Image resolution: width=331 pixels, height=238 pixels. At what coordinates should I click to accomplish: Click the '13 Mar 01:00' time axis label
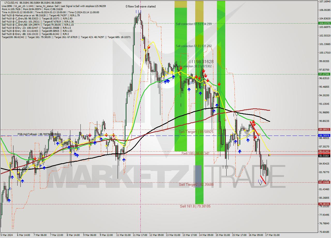[173, 235]
